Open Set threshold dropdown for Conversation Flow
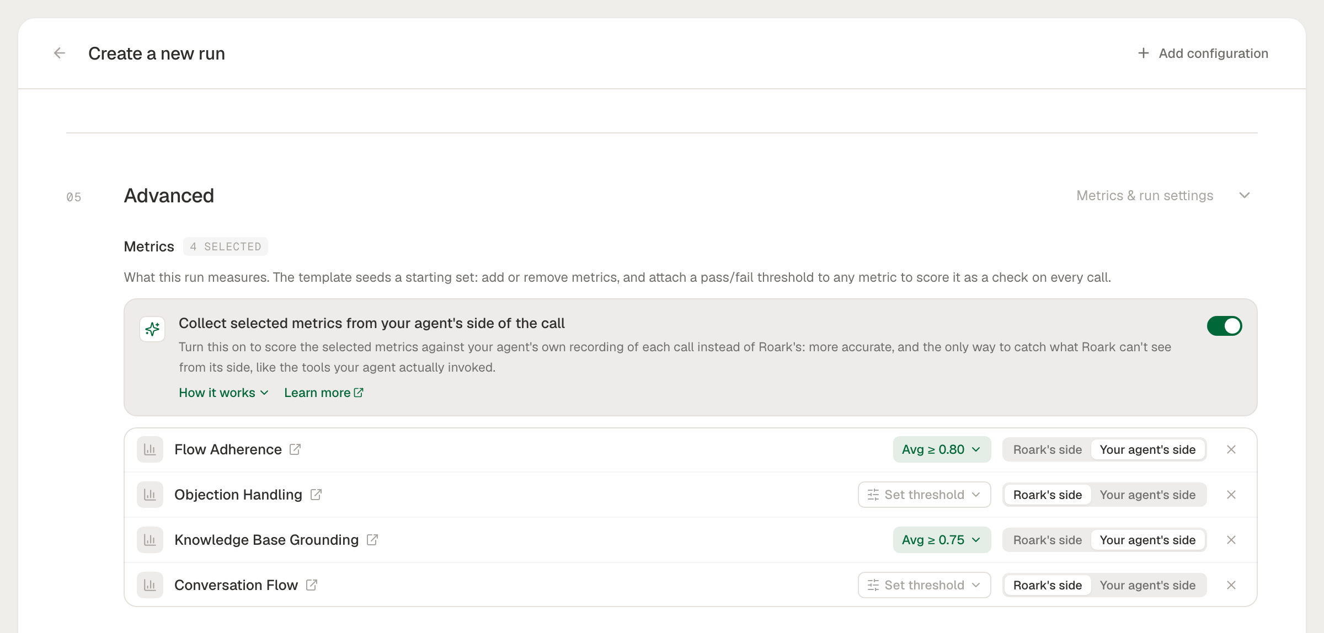The image size is (1324, 633). 924,585
